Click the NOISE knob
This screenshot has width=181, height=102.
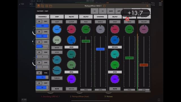pyautogui.click(x=57, y=40)
